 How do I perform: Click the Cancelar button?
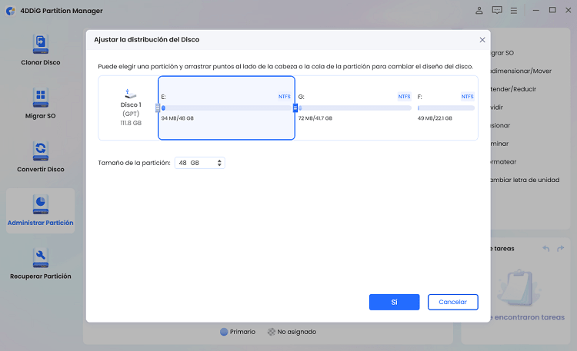(x=452, y=302)
